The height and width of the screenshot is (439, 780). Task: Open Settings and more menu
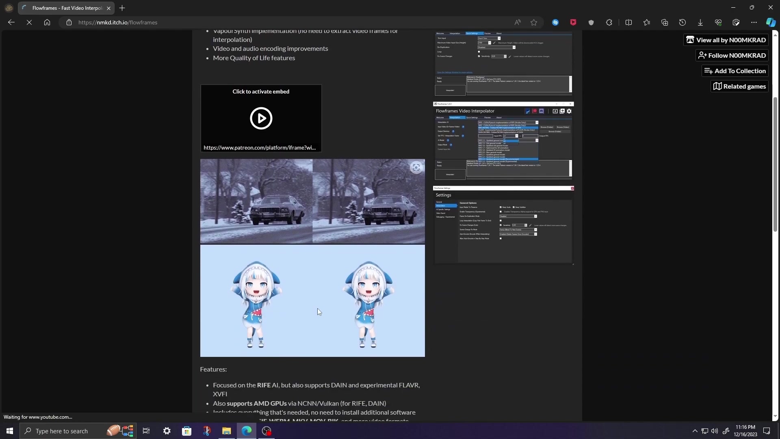point(754,22)
